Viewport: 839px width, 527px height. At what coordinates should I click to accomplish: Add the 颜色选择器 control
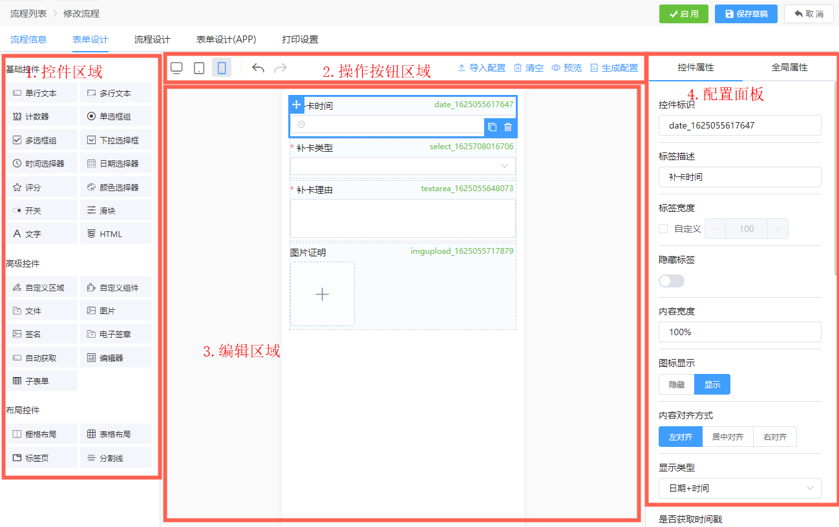coord(116,187)
